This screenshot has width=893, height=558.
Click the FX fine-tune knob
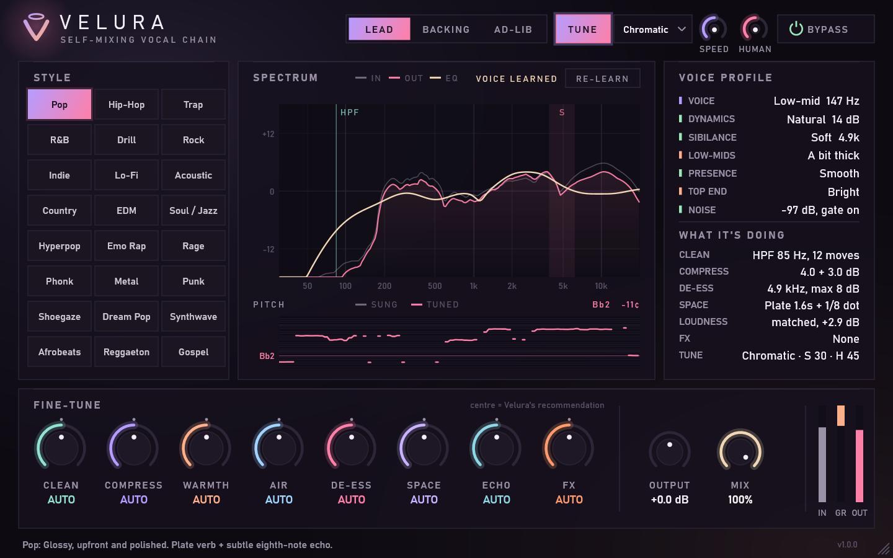569,446
